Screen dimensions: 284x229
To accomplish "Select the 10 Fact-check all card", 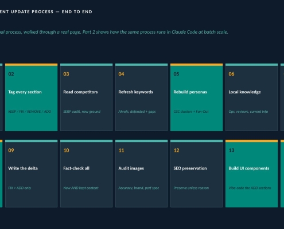I will pyautogui.click(x=86, y=173).
